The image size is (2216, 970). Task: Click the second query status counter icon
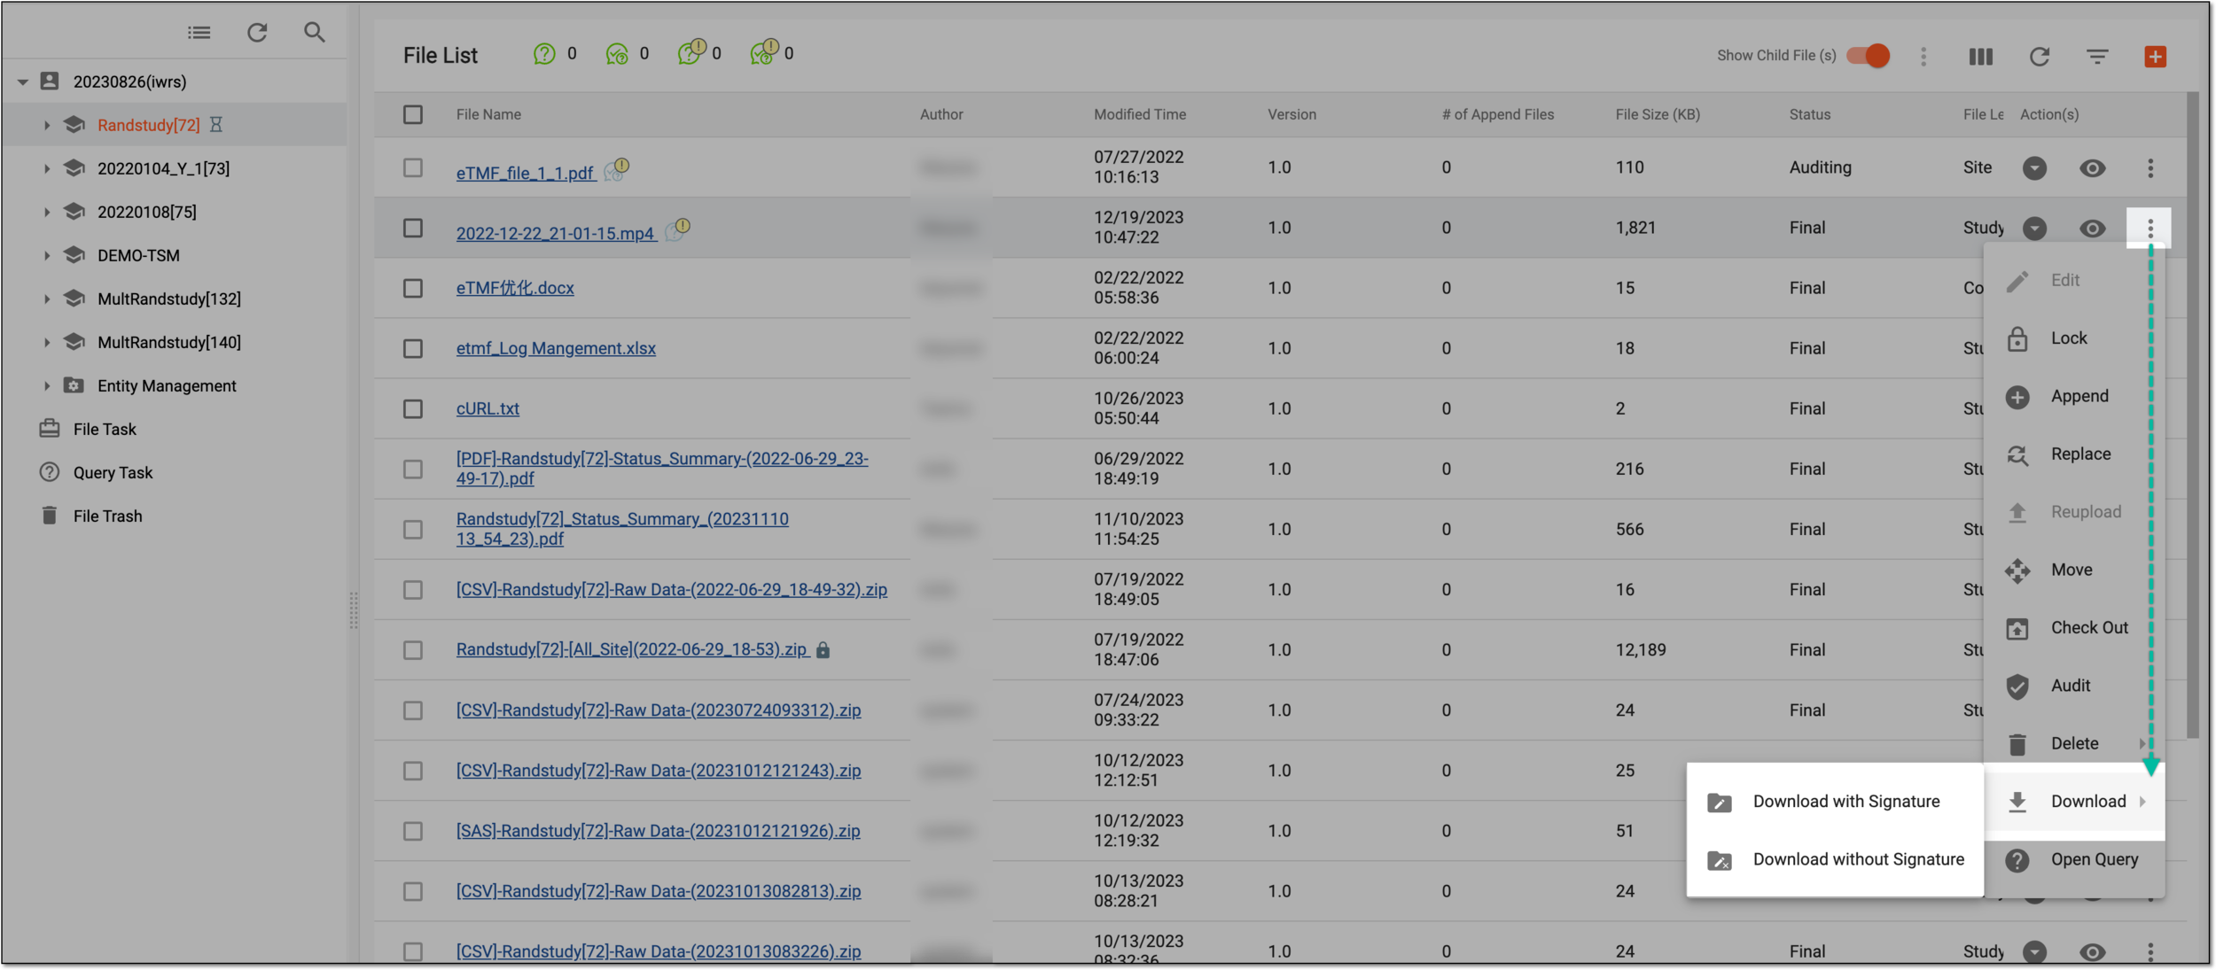[x=617, y=54]
